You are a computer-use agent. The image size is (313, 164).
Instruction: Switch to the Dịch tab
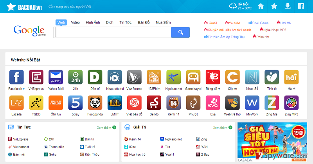click(x=110, y=22)
